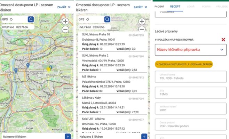Go to the PODPIS tab

coord(207,7)
